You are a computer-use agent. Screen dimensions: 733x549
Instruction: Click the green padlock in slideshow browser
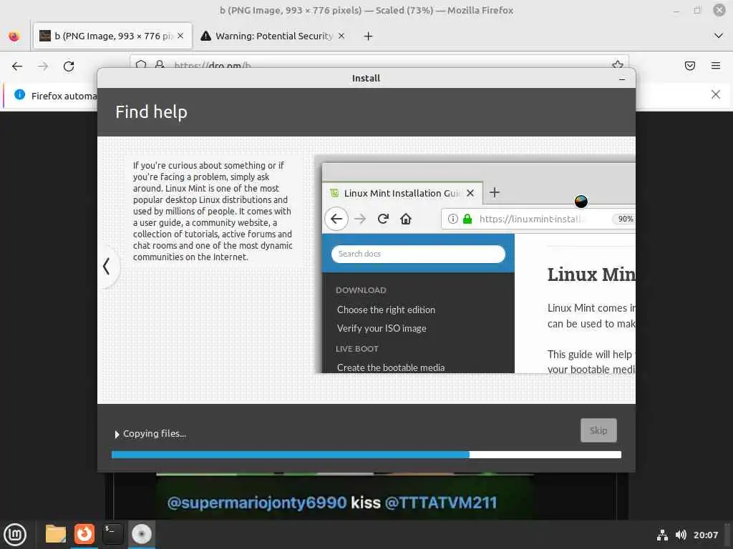tap(467, 219)
